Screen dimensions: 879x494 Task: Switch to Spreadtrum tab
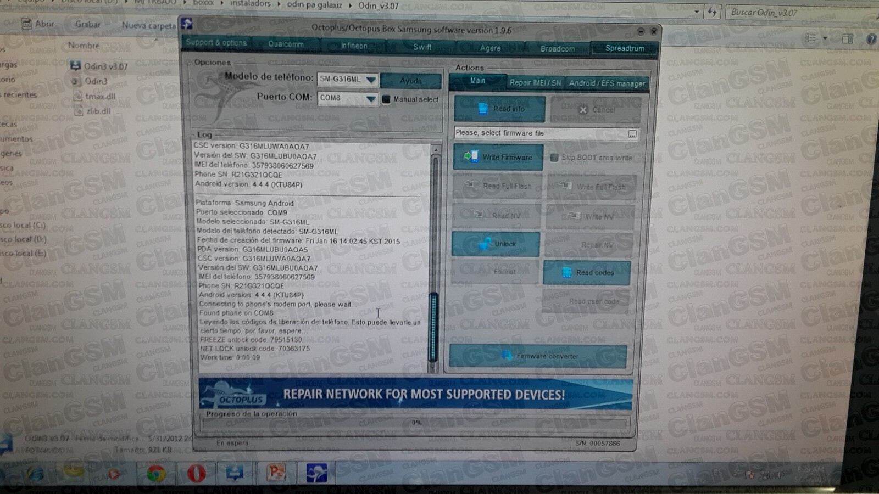[x=625, y=48]
